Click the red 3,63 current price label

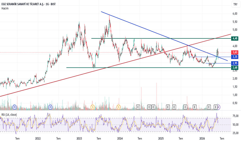pos(235,52)
